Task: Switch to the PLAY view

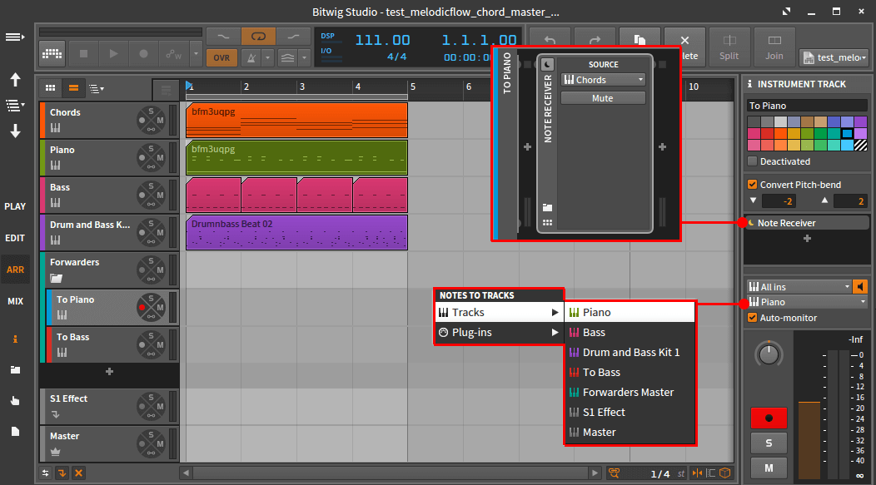Action: [x=15, y=206]
